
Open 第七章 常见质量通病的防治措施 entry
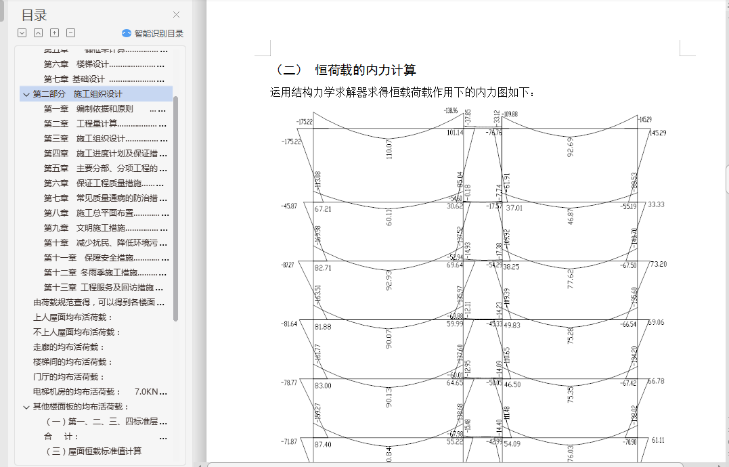coord(105,198)
